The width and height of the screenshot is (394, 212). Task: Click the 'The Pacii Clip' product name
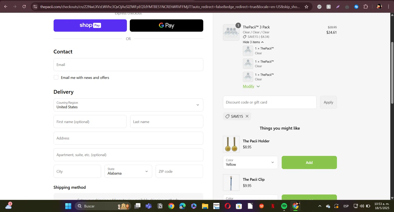click(253, 179)
